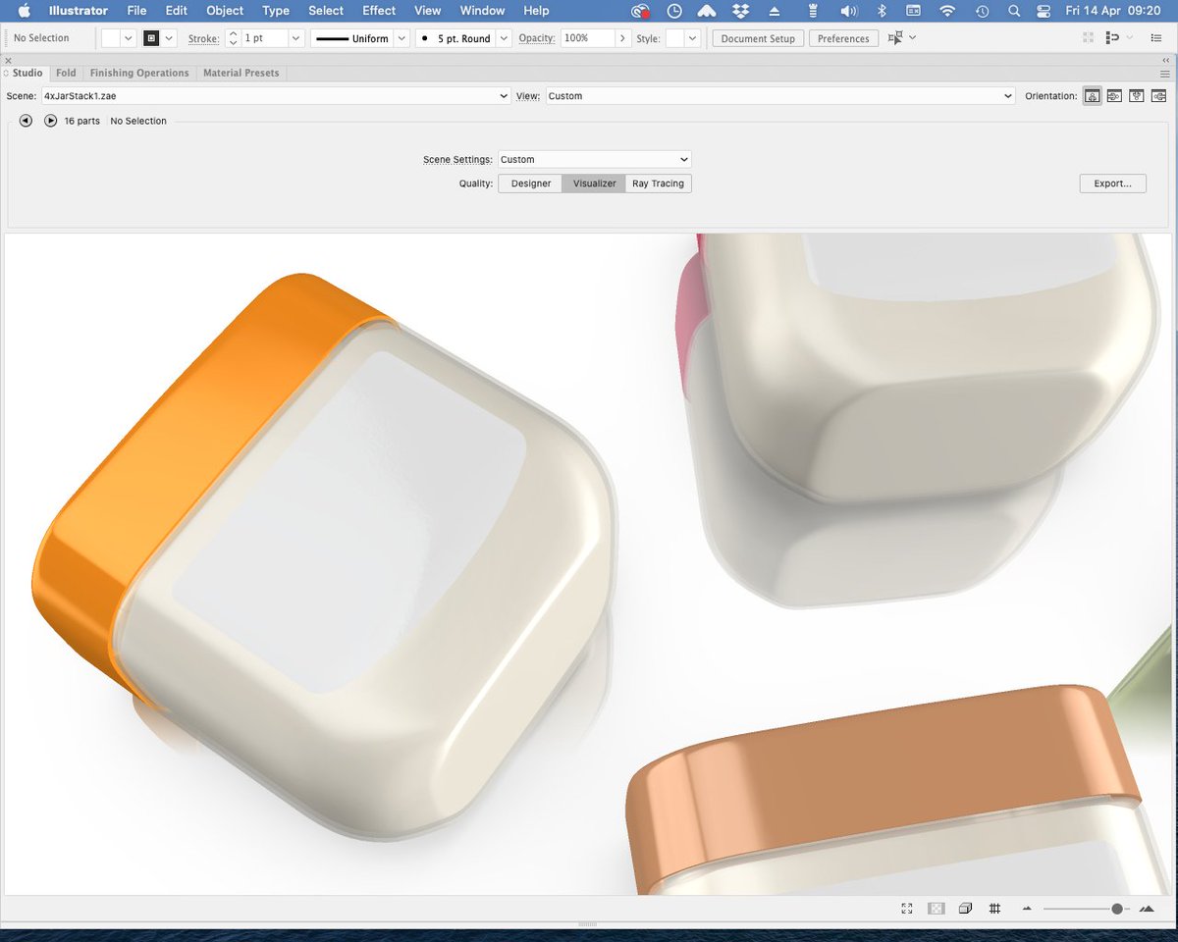
Task: Toggle the grid icon in bottom bar
Action: pos(994,908)
